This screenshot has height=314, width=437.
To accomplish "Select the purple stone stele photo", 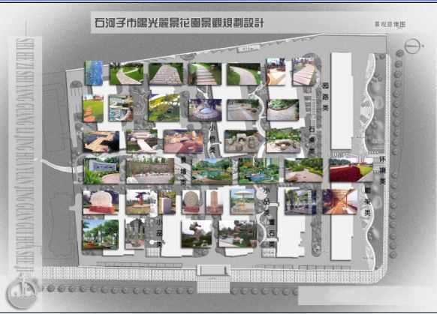I will pyautogui.click(x=167, y=202).
